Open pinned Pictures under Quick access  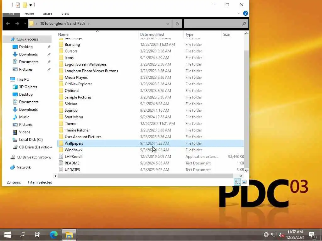(x=26, y=69)
